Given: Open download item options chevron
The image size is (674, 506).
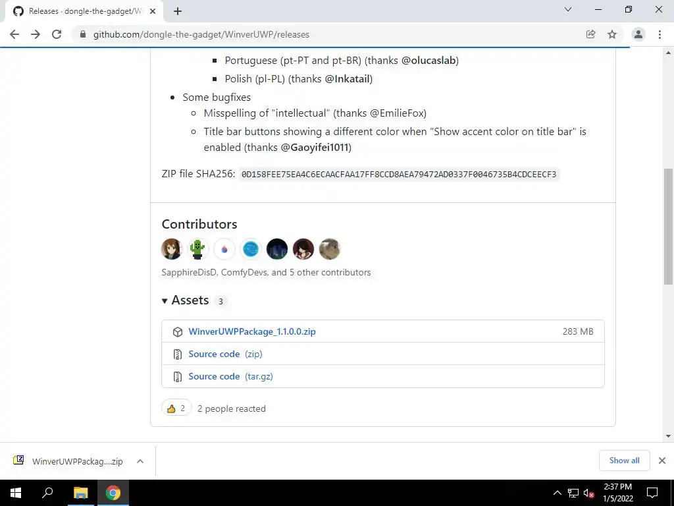Looking at the screenshot, I should [x=140, y=461].
